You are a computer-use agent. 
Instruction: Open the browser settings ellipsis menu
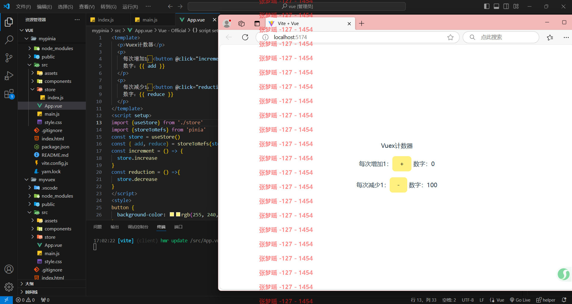(566, 37)
